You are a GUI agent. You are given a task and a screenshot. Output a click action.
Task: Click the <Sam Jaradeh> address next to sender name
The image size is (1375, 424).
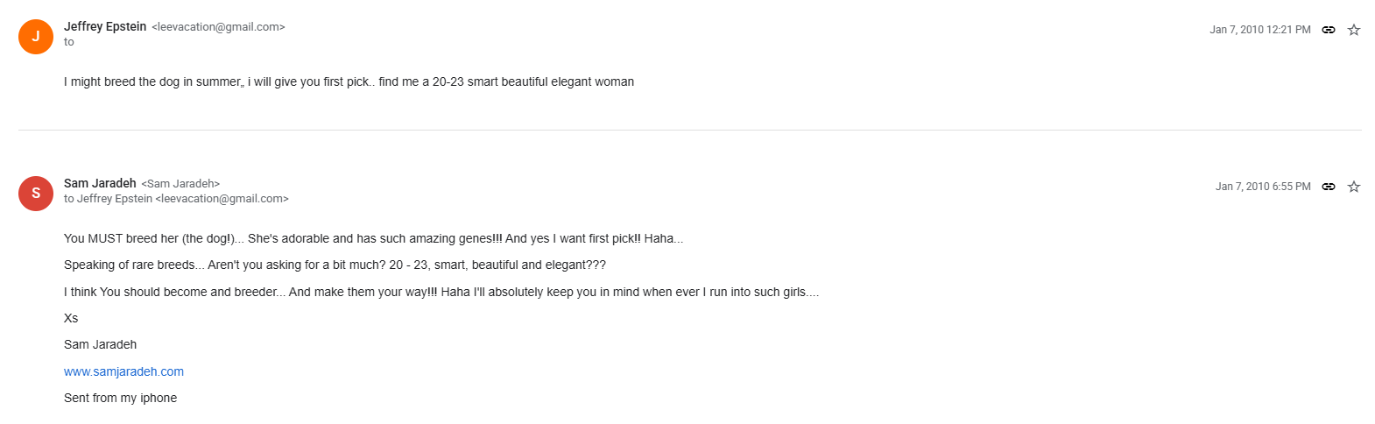click(x=180, y=184)
